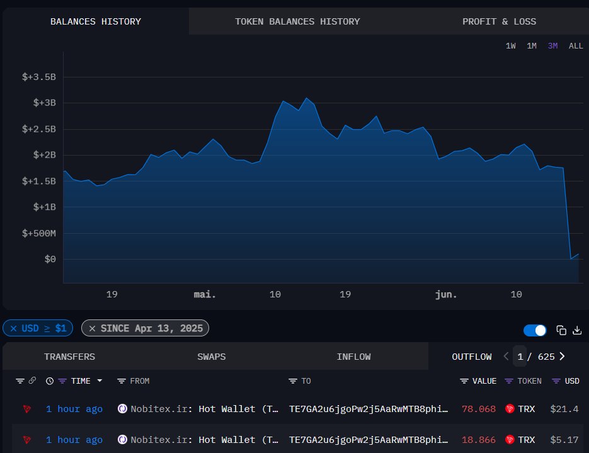
Task: Click the chart peak near $3B
Action: click(307, 98)
